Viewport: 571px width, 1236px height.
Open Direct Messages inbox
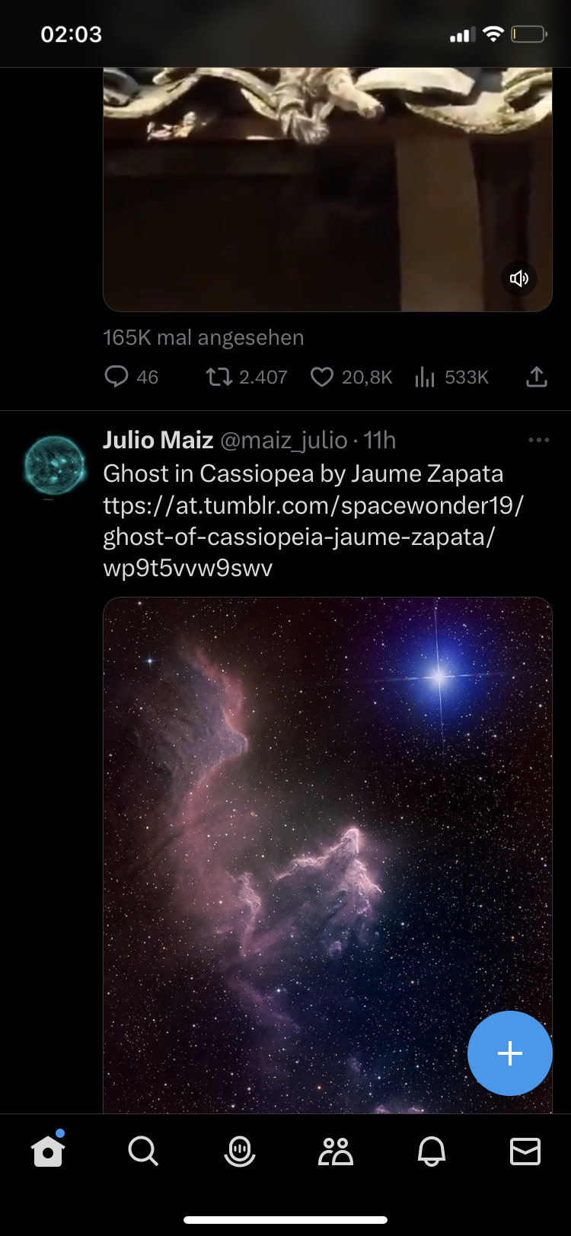click(525, 1151)
